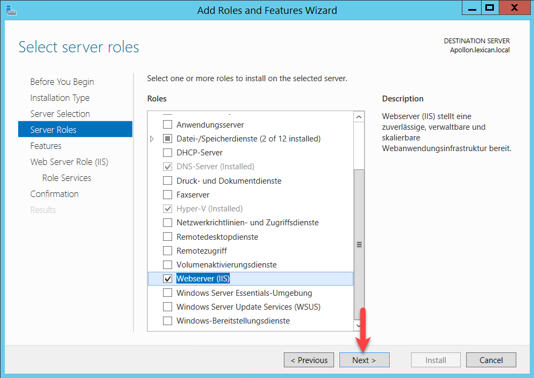This screenshot has height=378, width=534.
Task: Open the Features wizard step
Action: pyautogui.click(x=46, y=146)
